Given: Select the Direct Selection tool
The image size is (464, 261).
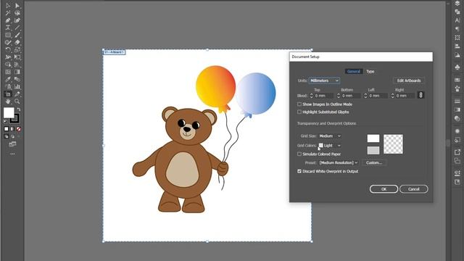Looking at the screenshot, I should pos(17,6).
